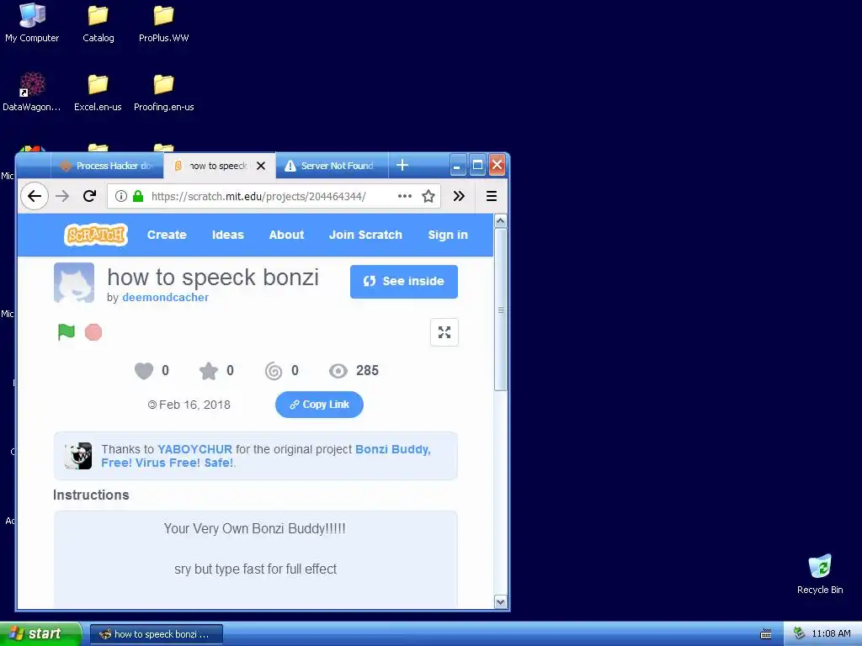
Task: Click the vertical scrollbar thumb
Action: pyautogui.click(x=500, y=310)
